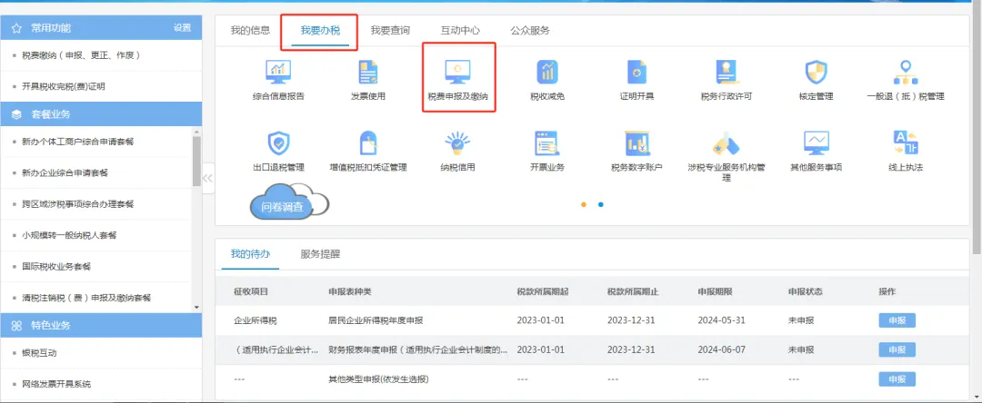This screenshot has height=403, width=982.
Task: Open 出口退税管理 icon
Action: pos(278,145)
